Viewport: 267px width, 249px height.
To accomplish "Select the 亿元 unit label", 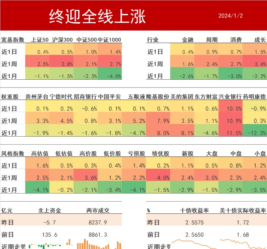I will click(x=7, y=211).
